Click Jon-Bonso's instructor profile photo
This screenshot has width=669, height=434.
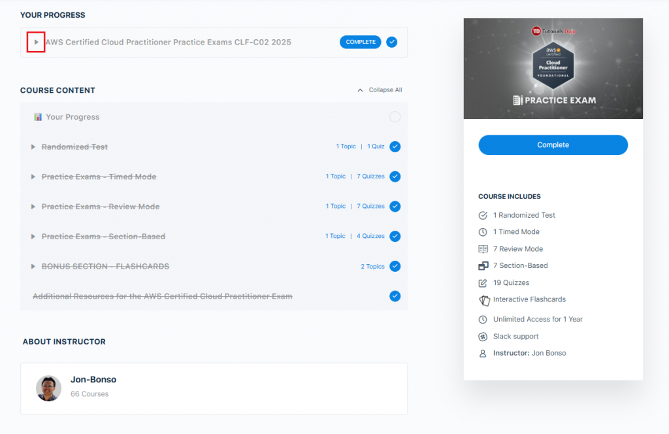tap(48, 388)
